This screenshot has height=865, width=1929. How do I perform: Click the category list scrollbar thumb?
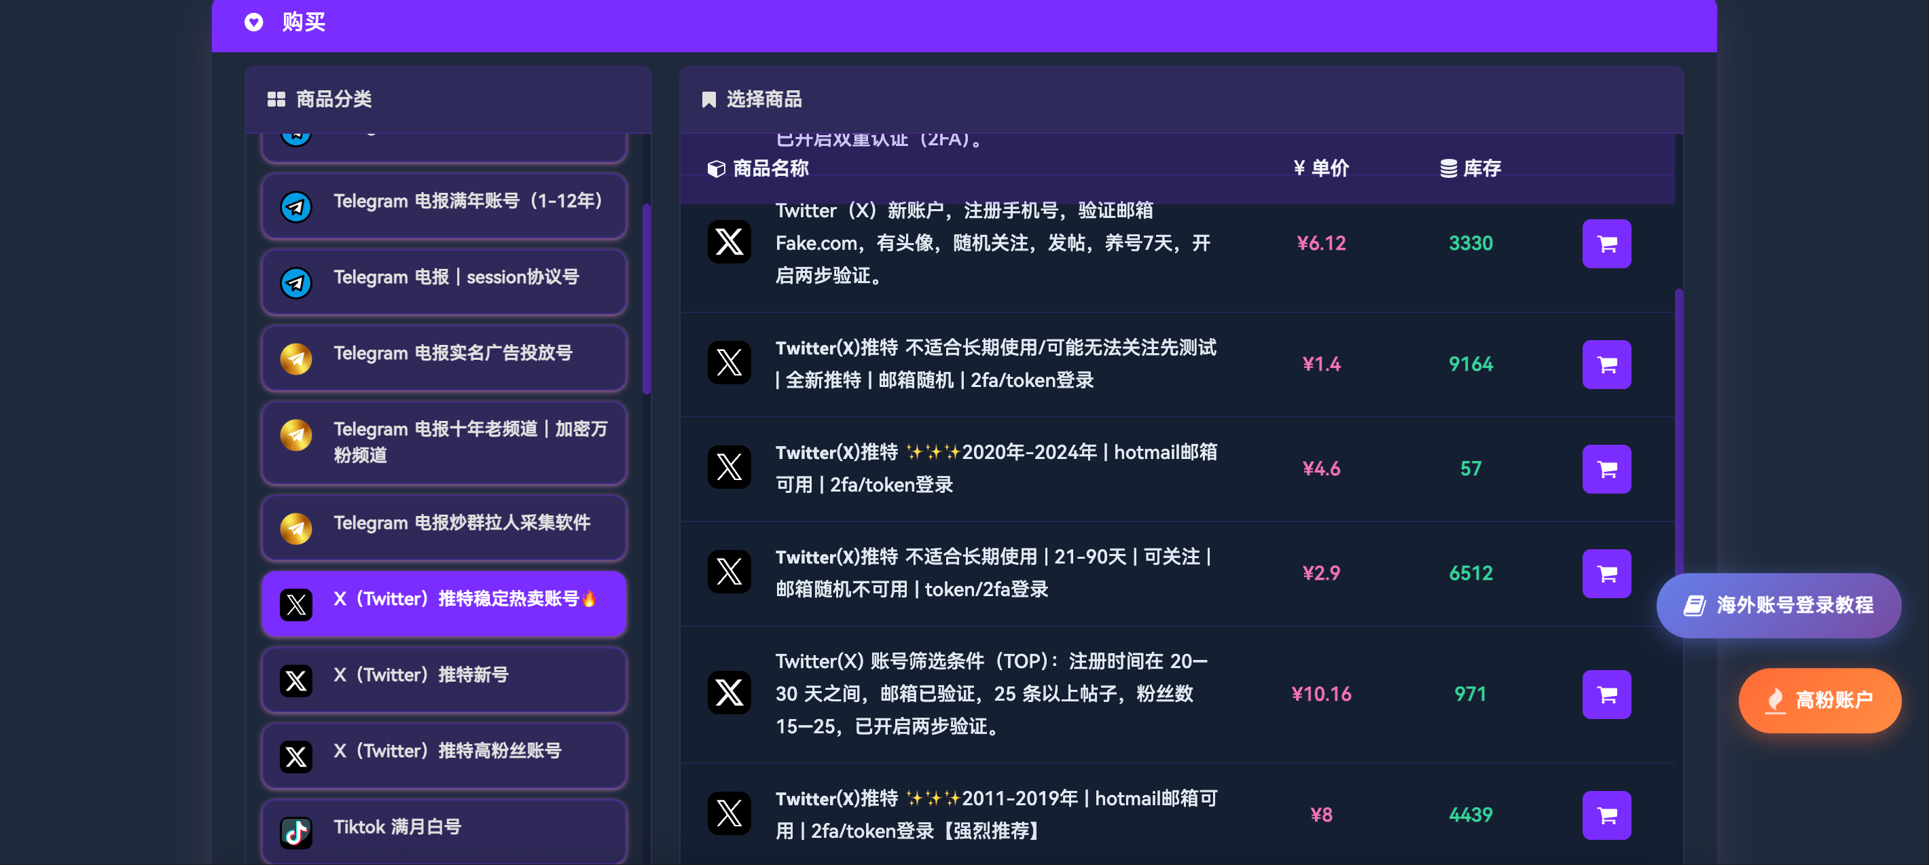click(646, 299)
